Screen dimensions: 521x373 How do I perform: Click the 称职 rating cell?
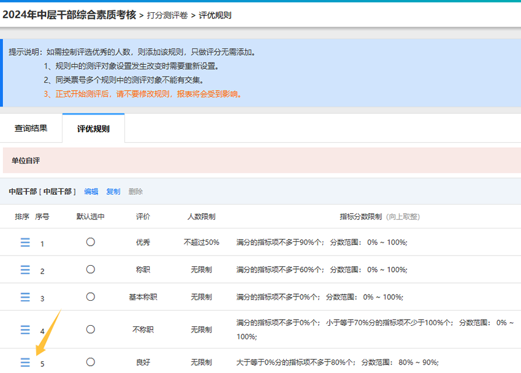tap(143, 269)
